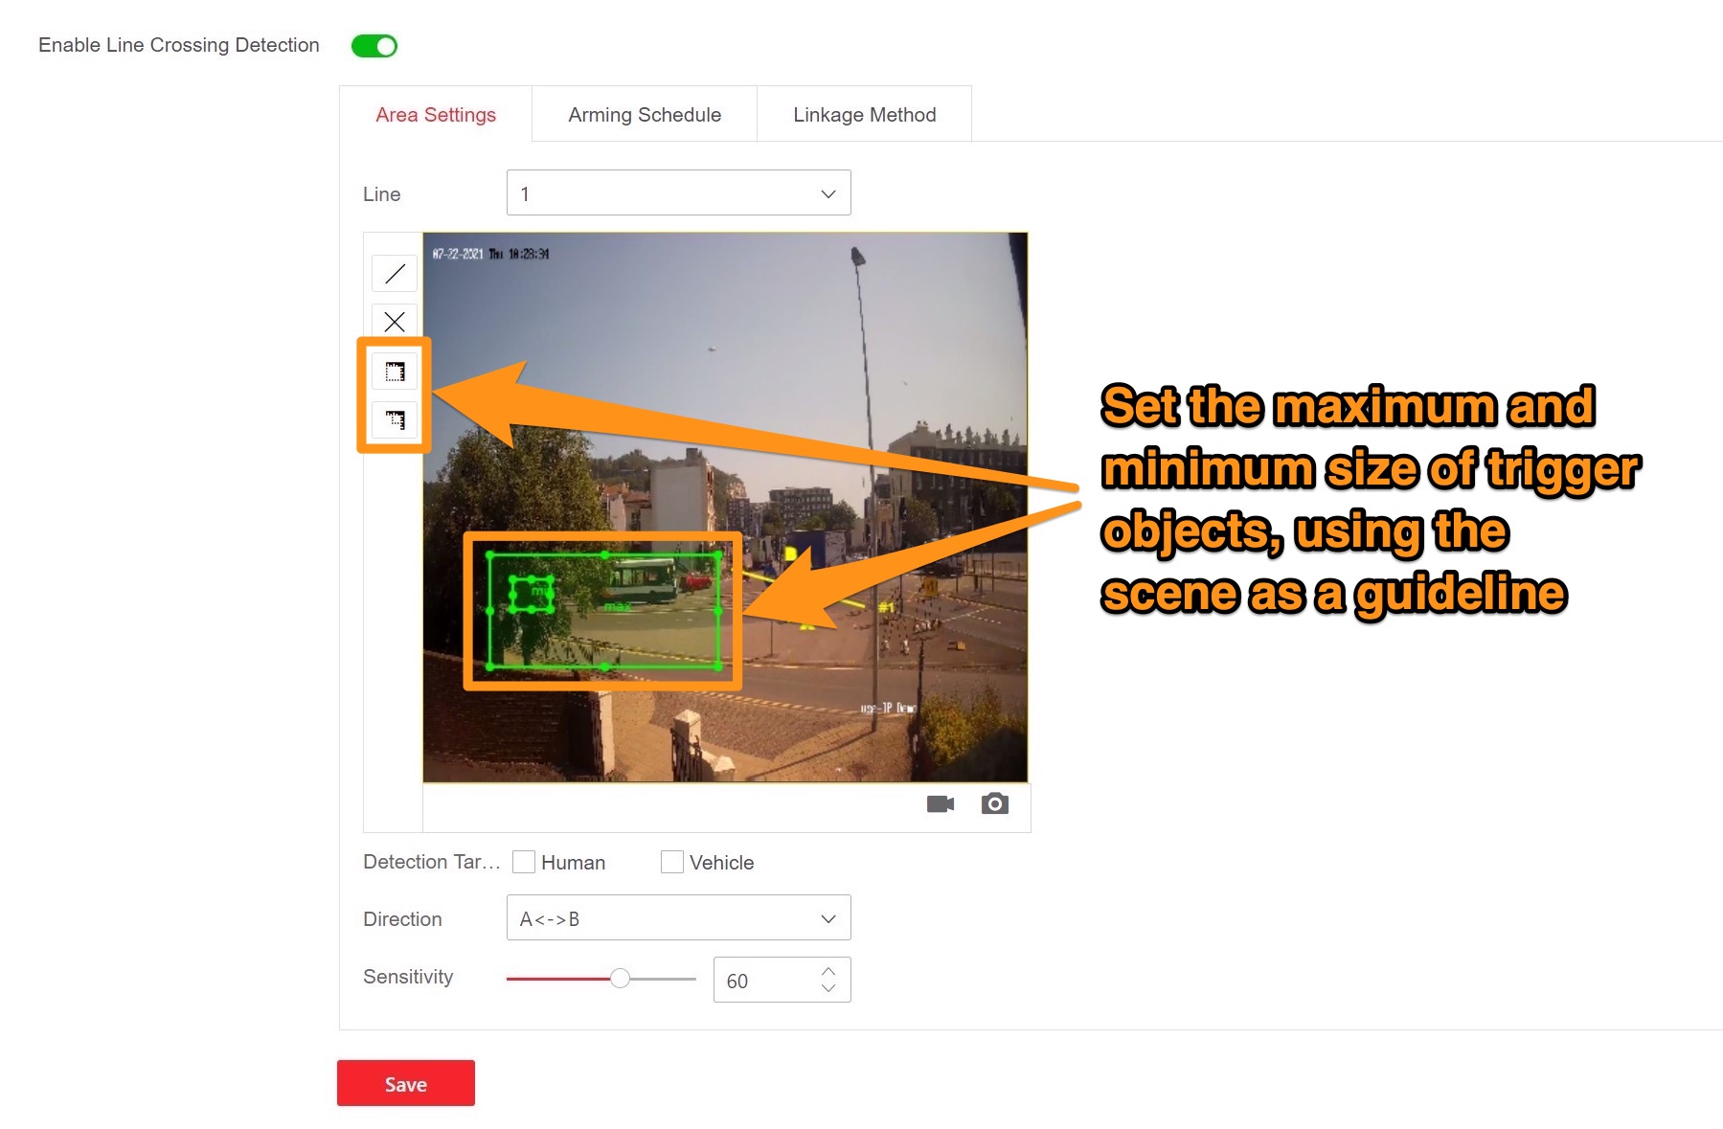Select the Area Settings tab
The width and height of the screenshot is (1723, 1129).
pyautogui.click(x=436, y=115)
